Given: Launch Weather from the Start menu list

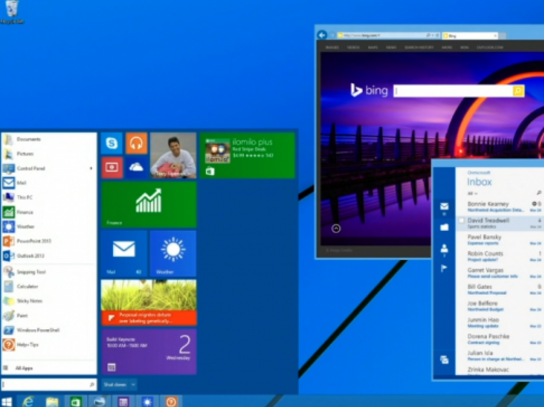Looking at the screenshot, I should point(48,227).
